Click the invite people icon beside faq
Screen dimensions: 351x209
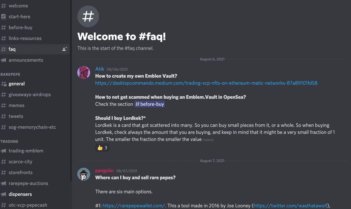click(64, 49)
